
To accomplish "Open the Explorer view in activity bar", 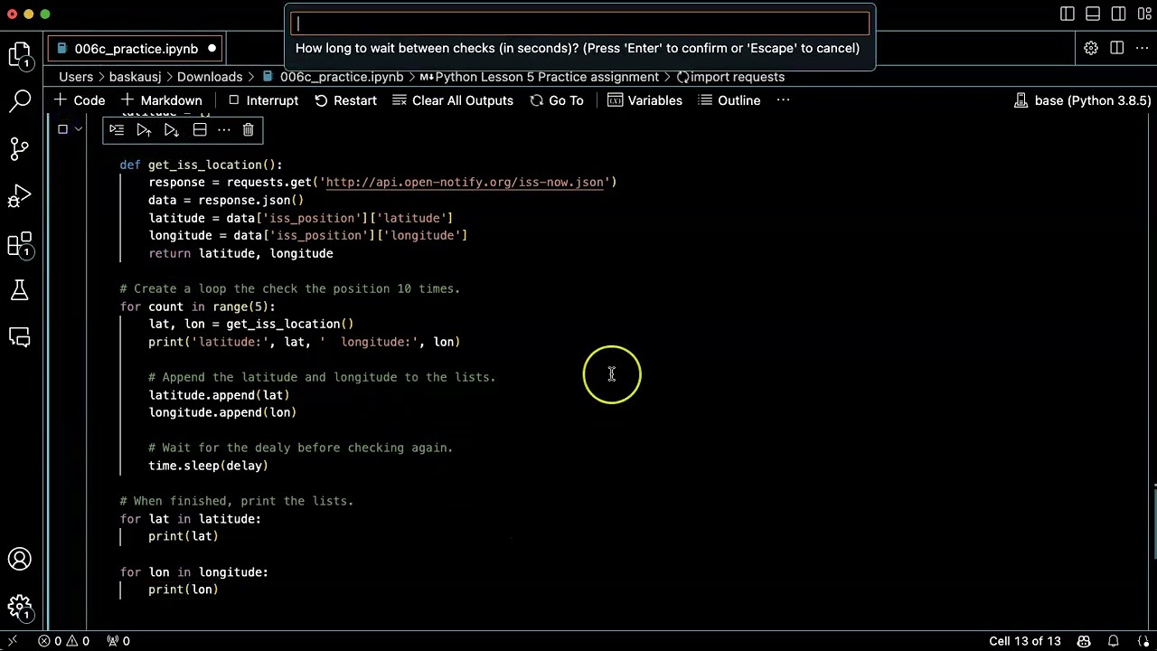I will tap(20, 54).
